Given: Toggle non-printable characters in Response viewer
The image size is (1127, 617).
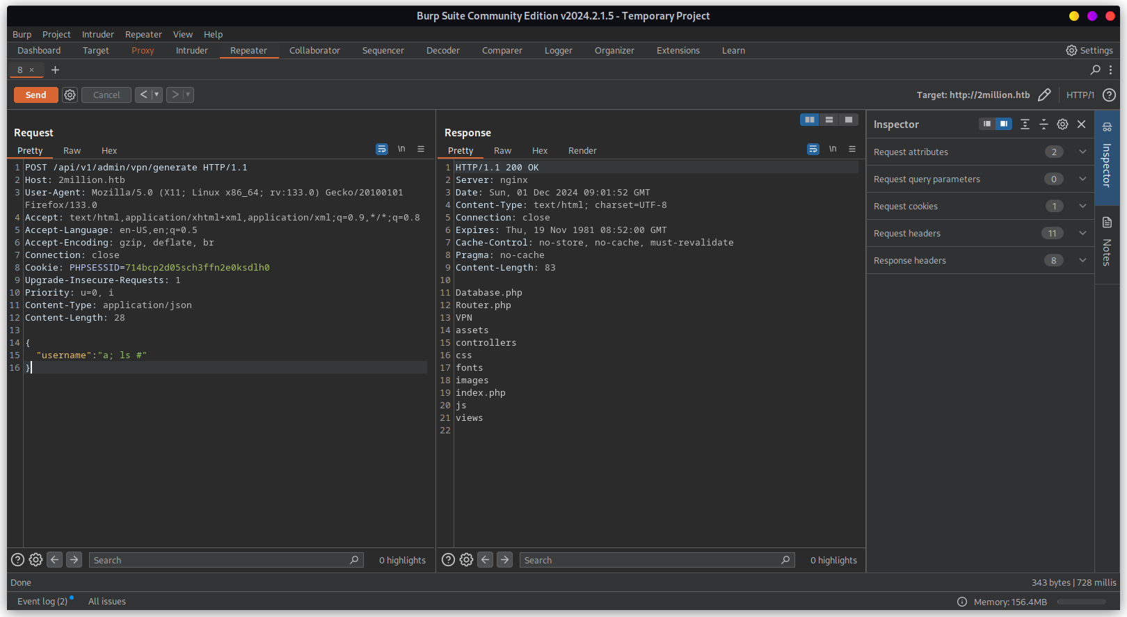Looking at the screenshot, I should [833, 149].
